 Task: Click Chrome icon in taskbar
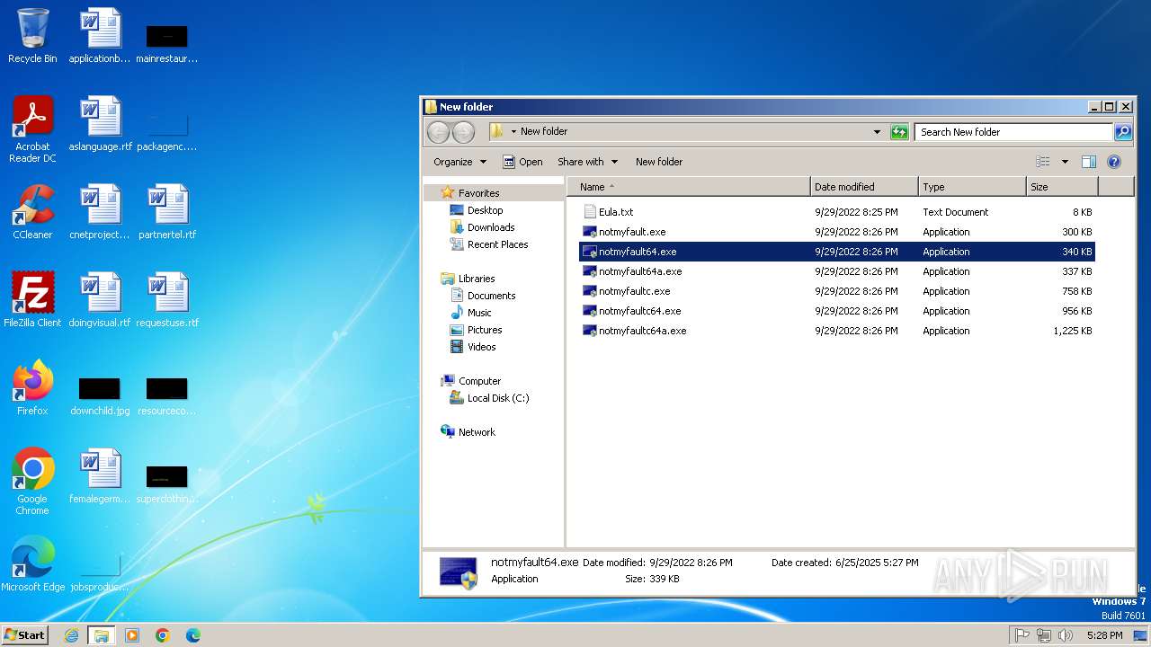coord(163,635)
